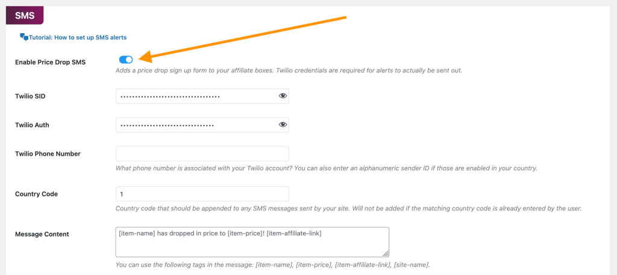The height and width of the screenshot is (275, 617).
Task: Click inside the Message Content textarea
Action: coord(252,241)
